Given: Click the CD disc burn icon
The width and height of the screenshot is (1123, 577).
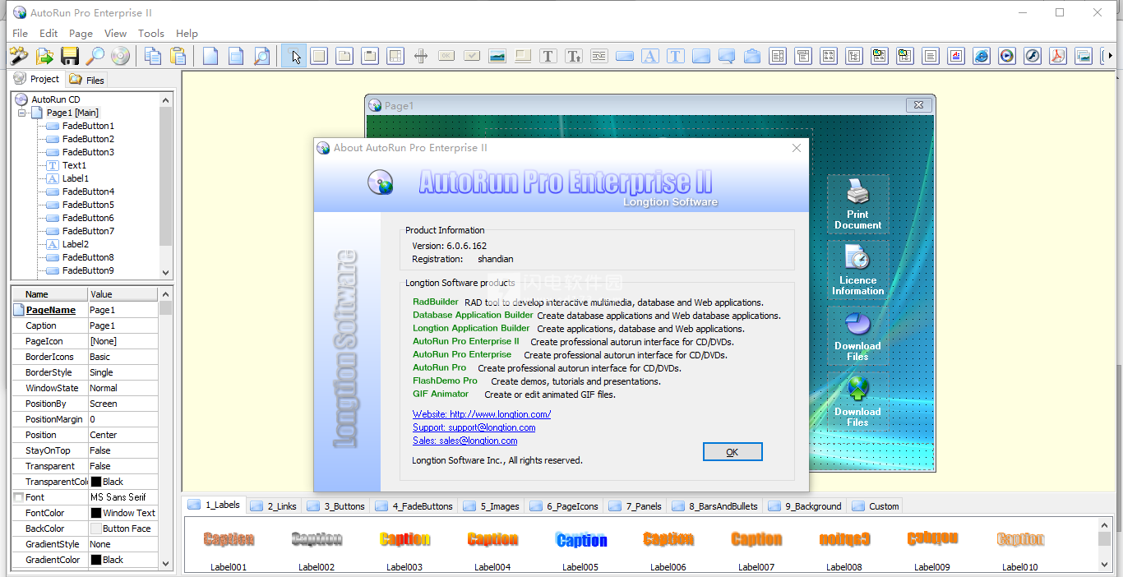Looking at the screenshot, I should click(121, 56).
